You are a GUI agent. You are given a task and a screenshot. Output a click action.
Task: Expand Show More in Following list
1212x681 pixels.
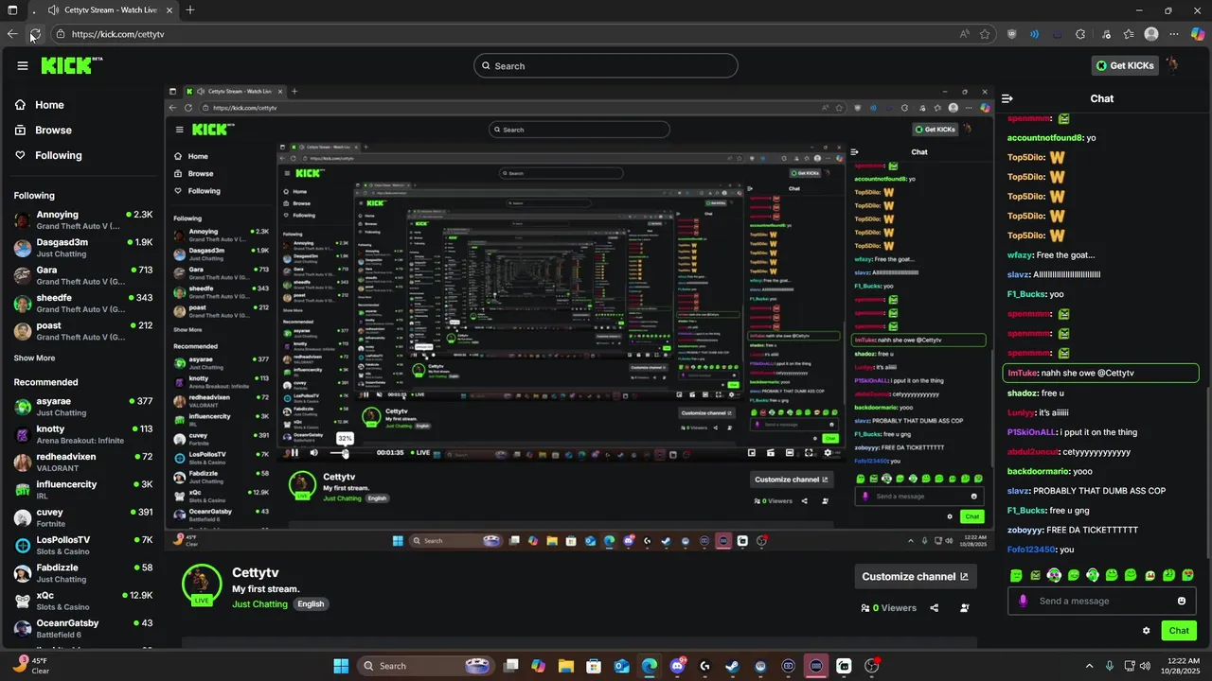[34, 358]
